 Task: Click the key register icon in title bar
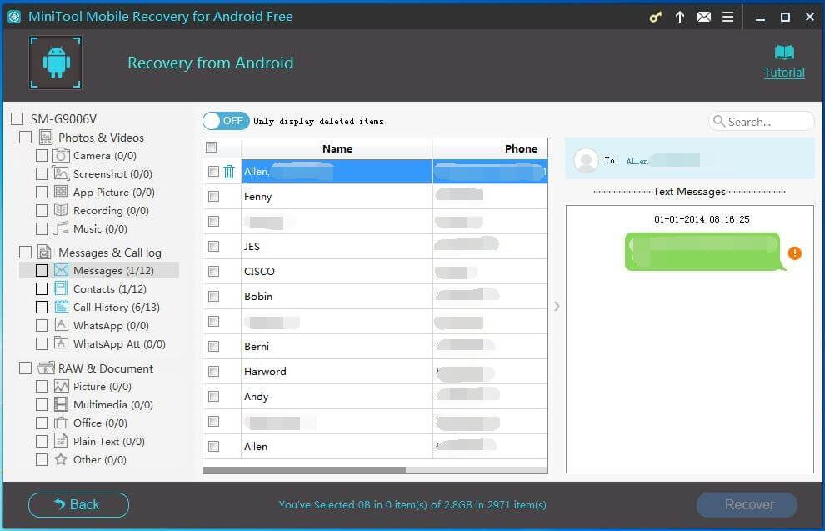coord(655,17)
